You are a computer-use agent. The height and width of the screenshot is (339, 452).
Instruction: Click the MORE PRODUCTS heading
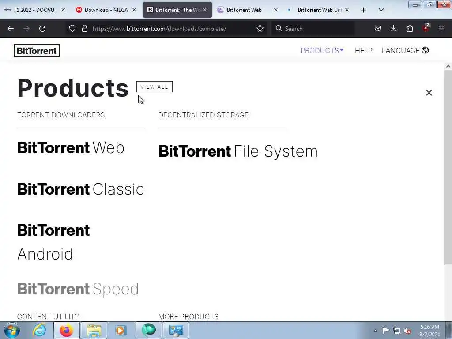[x=188, y=316]
